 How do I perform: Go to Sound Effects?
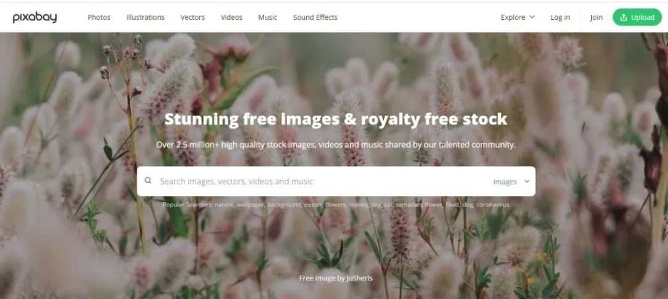coord(315,17)
